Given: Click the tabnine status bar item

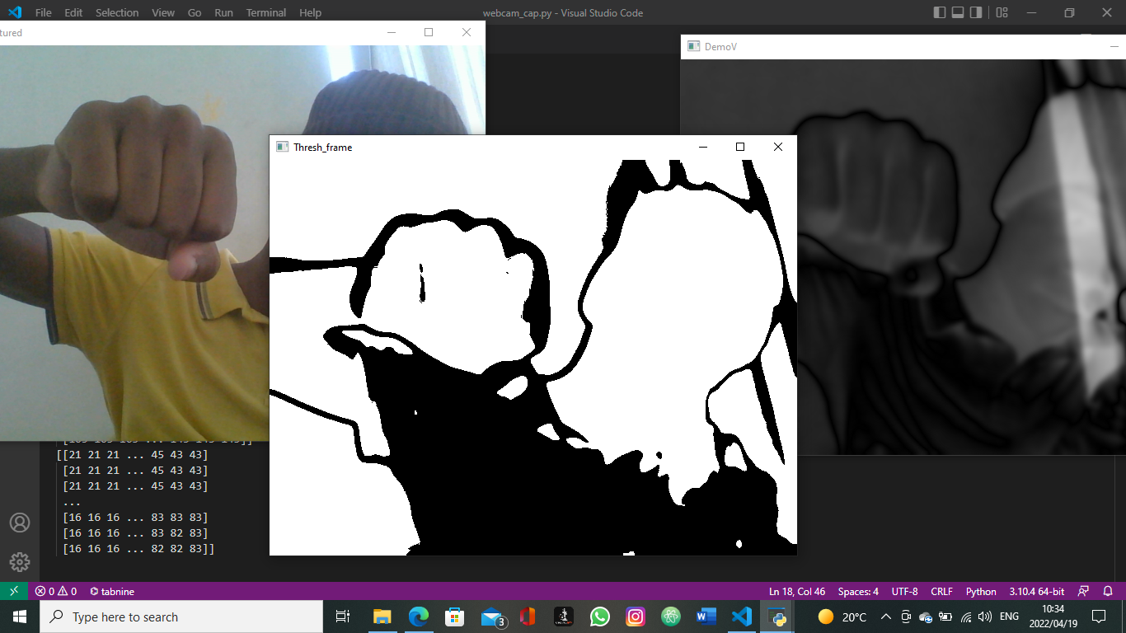Looking at the screenshot, I should tap(112, 591).
